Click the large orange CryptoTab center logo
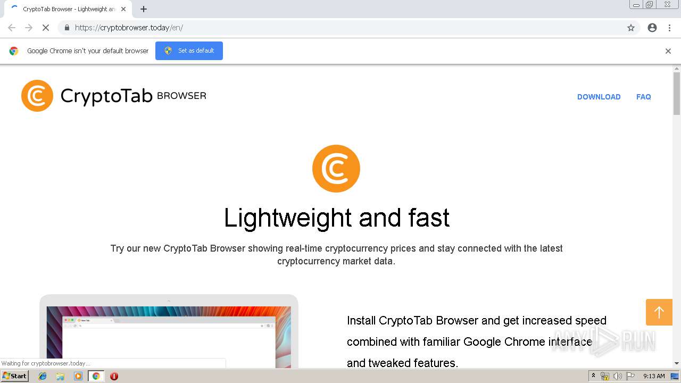Image resolution: width=681 pixels, height=383 pixels. (x=336, y=169)
